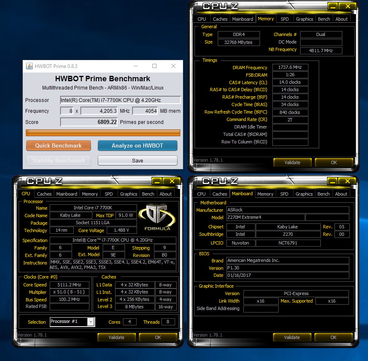Click the BIOS version P1.30 value
Screen dimensions: 368x361
tap(288, 268)
